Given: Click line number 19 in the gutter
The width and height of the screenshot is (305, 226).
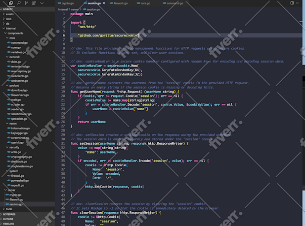Looking at the screenshot, I should coord(63,92).
